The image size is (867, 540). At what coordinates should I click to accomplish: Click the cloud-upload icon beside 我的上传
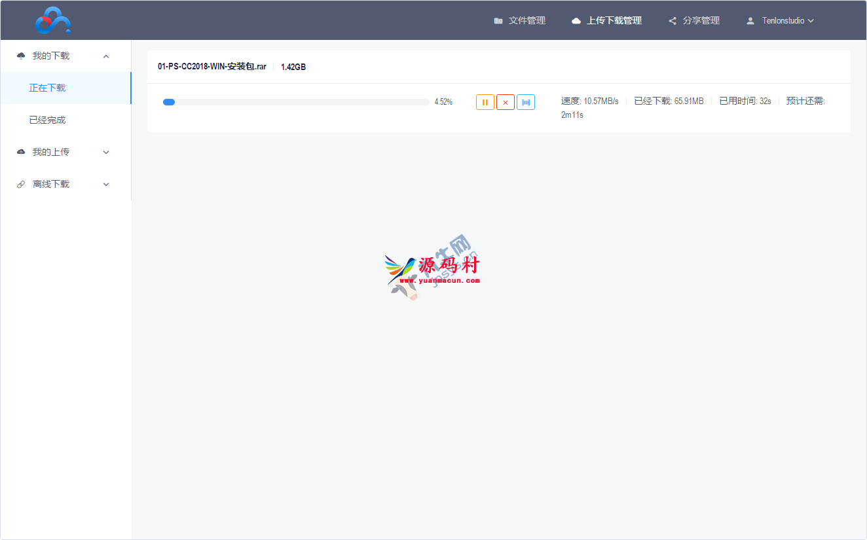21,153
